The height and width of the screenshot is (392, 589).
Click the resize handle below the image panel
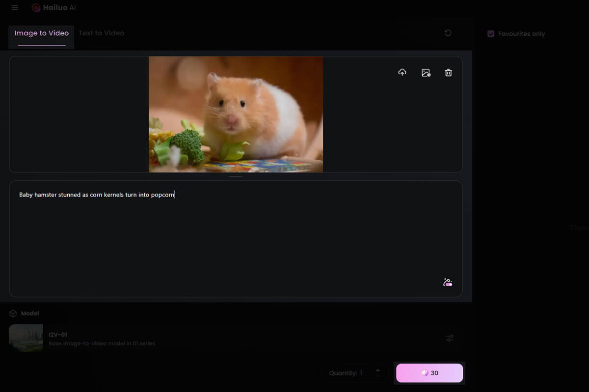236,176
